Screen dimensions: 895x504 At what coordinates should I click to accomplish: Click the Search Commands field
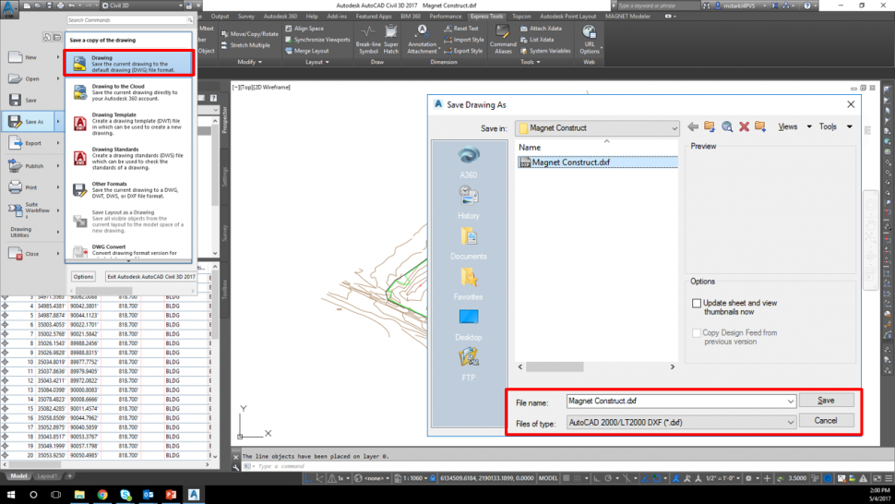tap(130, 20)
